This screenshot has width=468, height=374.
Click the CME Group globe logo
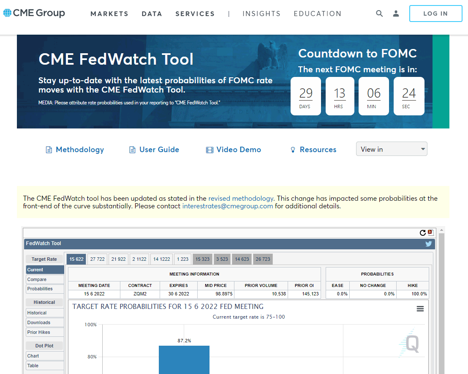coord(8,13)
